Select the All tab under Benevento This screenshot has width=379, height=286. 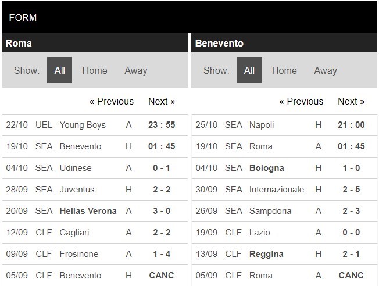click(x=249, y=70)
